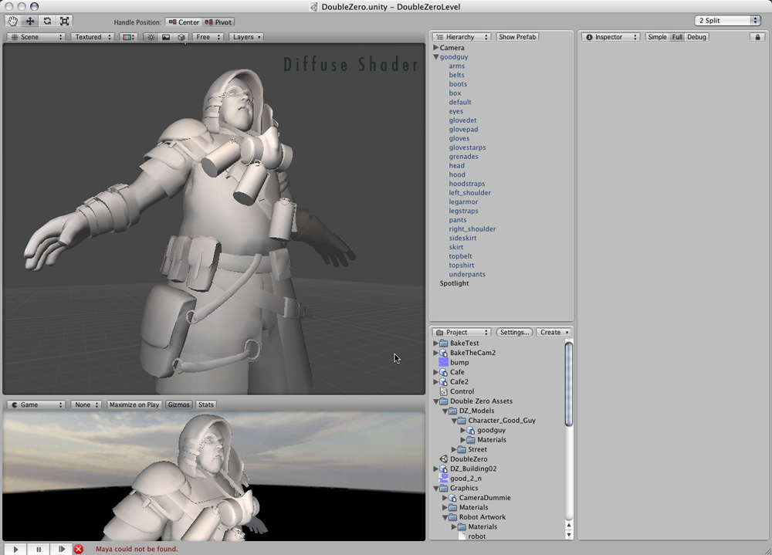The width and height of the screenshot is (772, 555).
Task: Select the Rotate tool
Action: 47,21
